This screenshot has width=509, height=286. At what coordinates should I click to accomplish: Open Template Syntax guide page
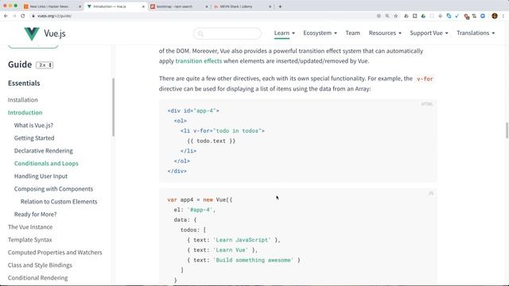(30, 240)
